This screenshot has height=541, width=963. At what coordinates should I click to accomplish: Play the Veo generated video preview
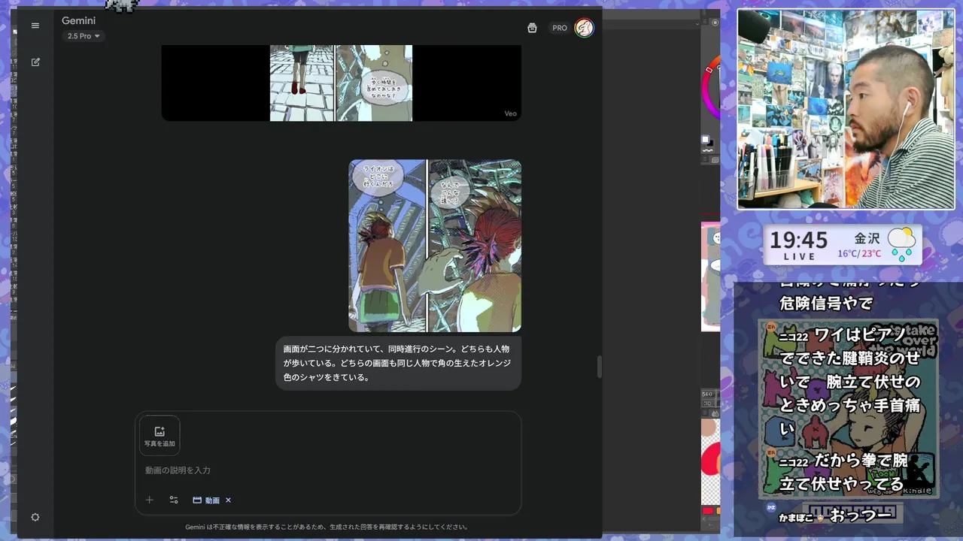341,83
